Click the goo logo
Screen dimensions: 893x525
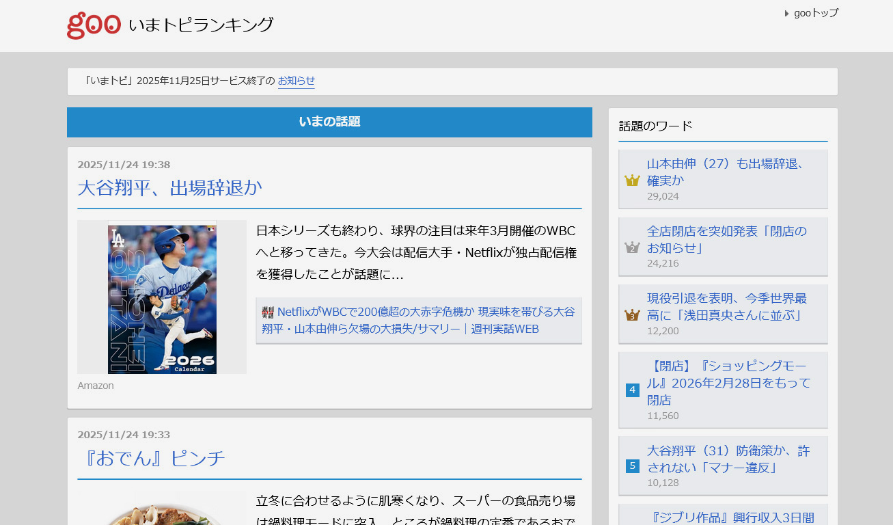click(94, 25)
